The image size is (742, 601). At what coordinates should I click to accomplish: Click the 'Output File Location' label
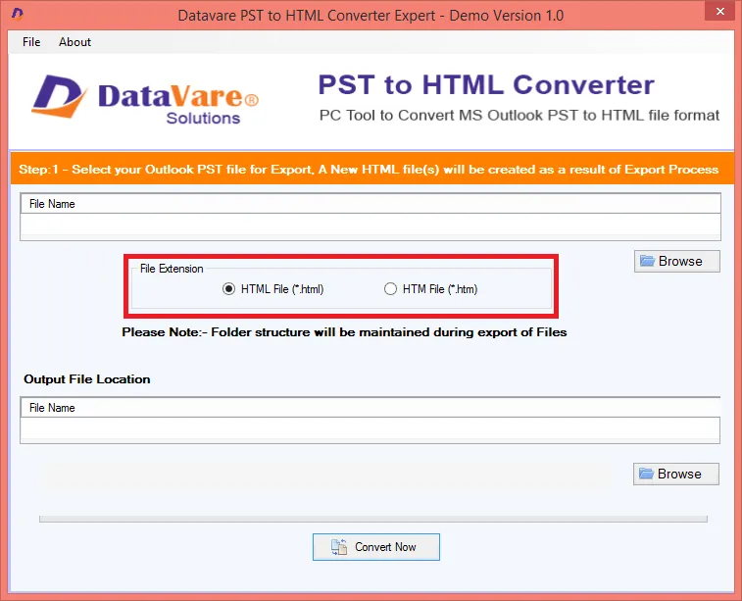87,379
